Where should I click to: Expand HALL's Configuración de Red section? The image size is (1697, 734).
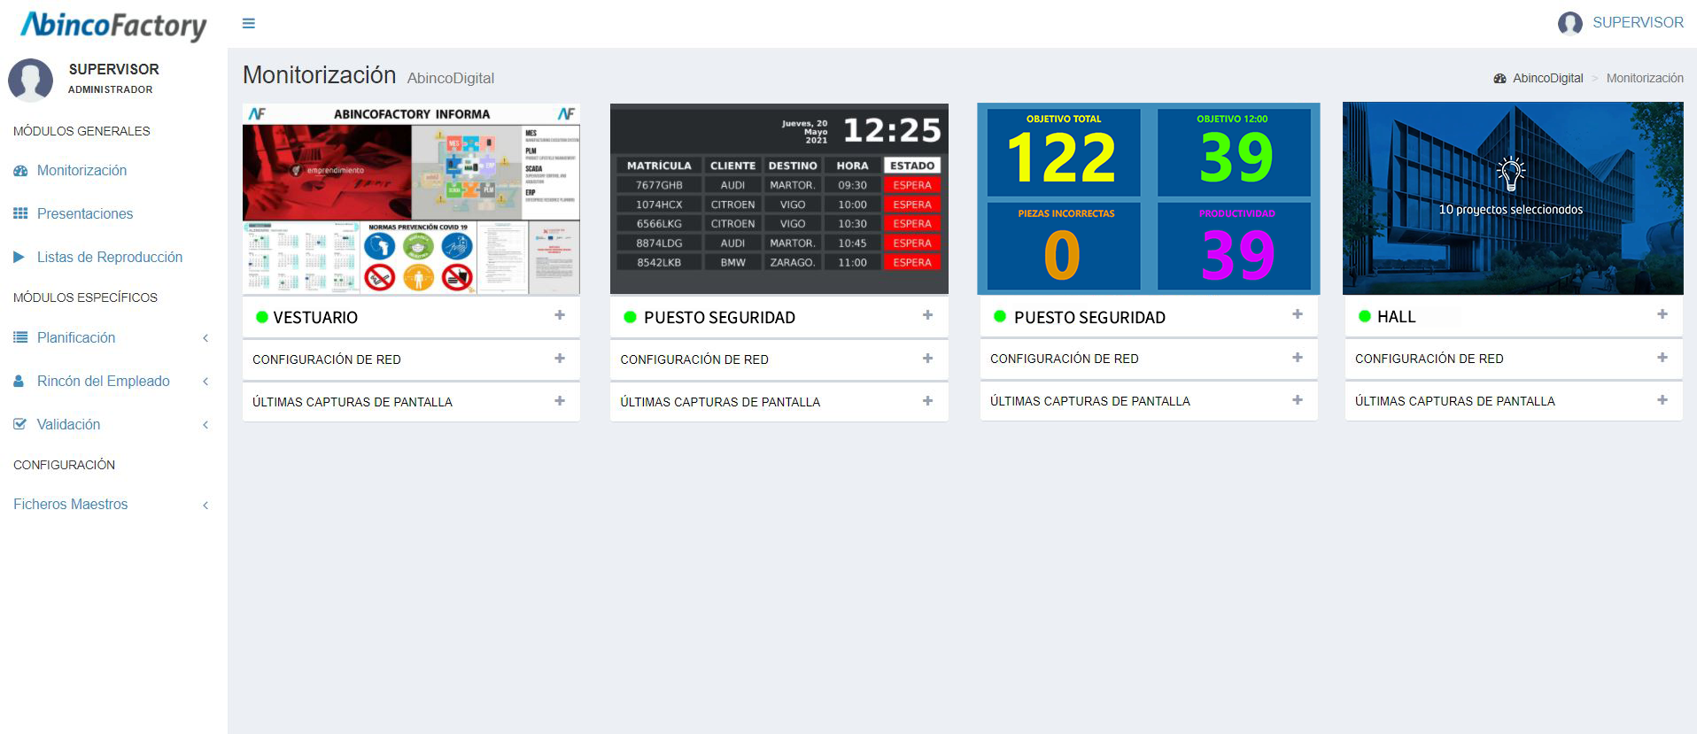[1662, 358]
